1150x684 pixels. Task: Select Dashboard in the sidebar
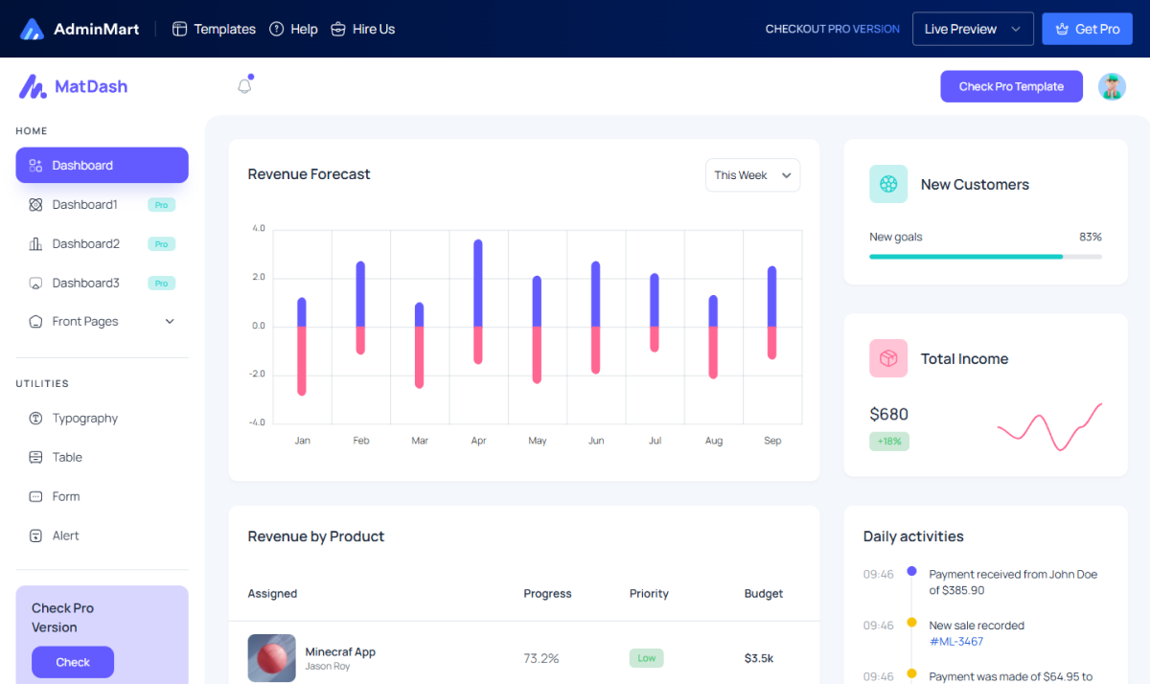(x=102, y=166)
